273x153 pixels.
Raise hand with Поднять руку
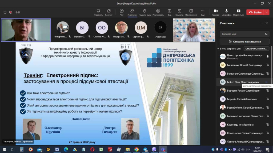click(145, 12)
